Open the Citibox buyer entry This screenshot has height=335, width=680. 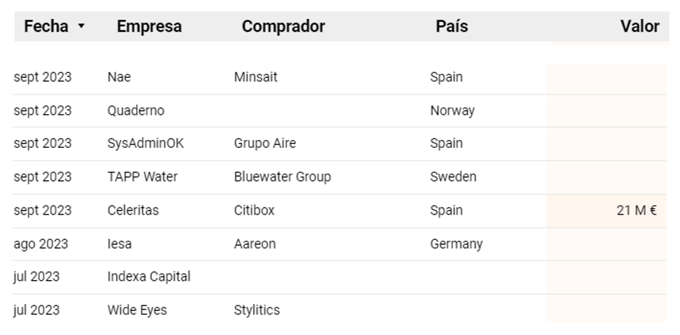254,210
